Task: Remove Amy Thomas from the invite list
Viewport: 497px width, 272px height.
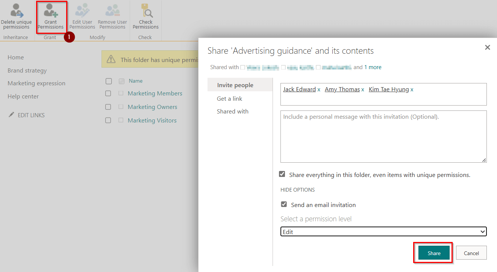Action: pos(363,90)
